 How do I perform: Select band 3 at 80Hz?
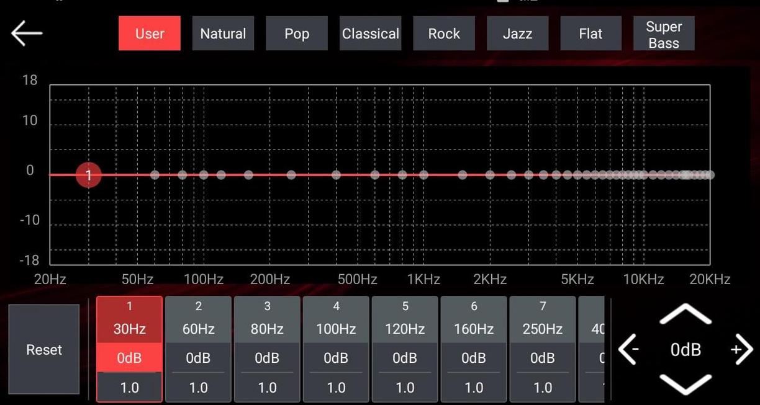[x=267, y=319]
